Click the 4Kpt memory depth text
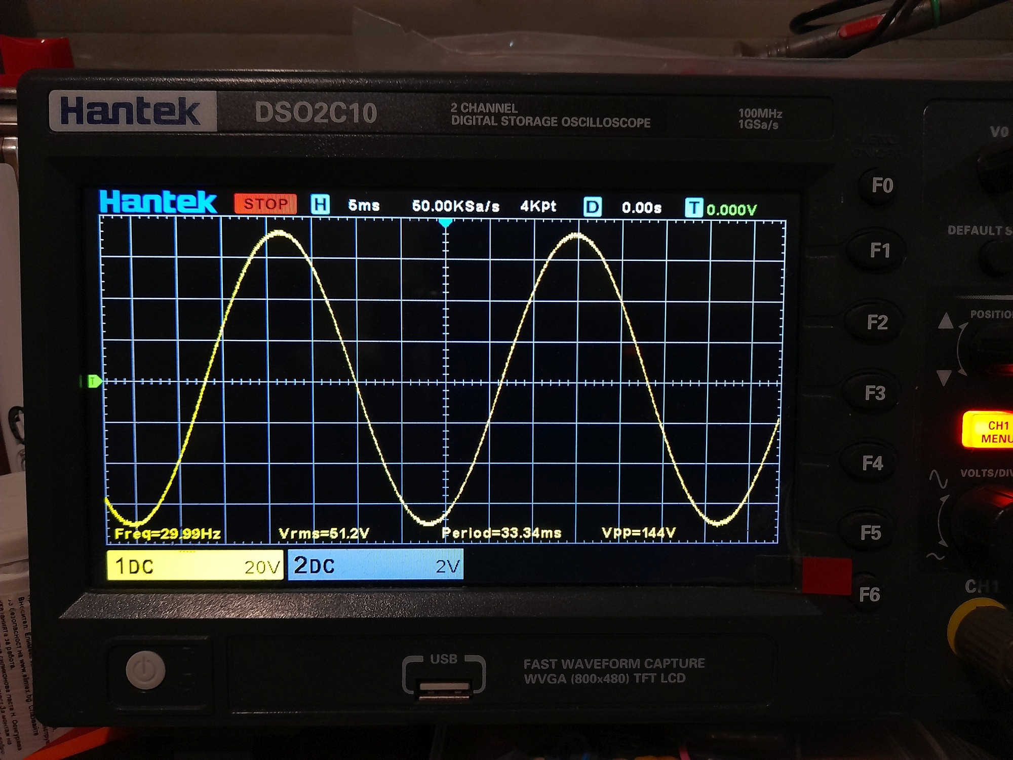 (538, 206)
